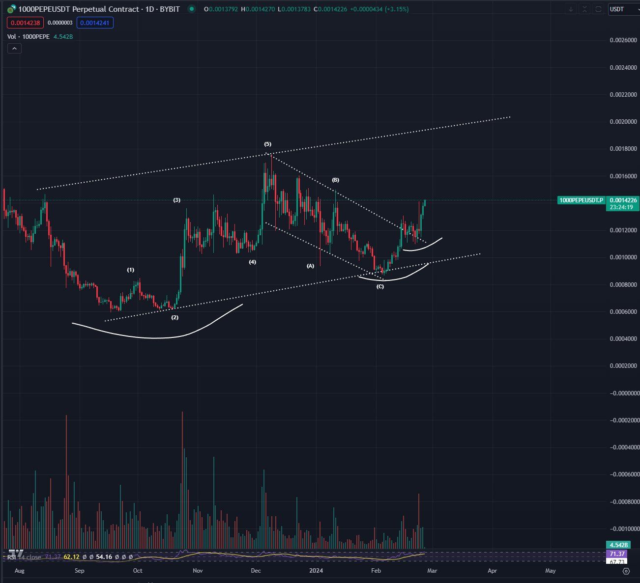
Task: Click the yellow RSI value 62.12
Action: point(71,557)
